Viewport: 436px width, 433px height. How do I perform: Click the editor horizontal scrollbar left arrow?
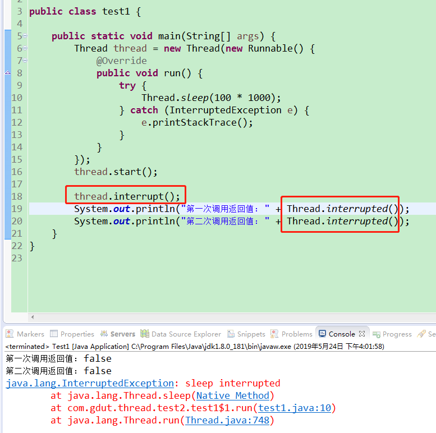pyautogui.click(x=33, y=317)
